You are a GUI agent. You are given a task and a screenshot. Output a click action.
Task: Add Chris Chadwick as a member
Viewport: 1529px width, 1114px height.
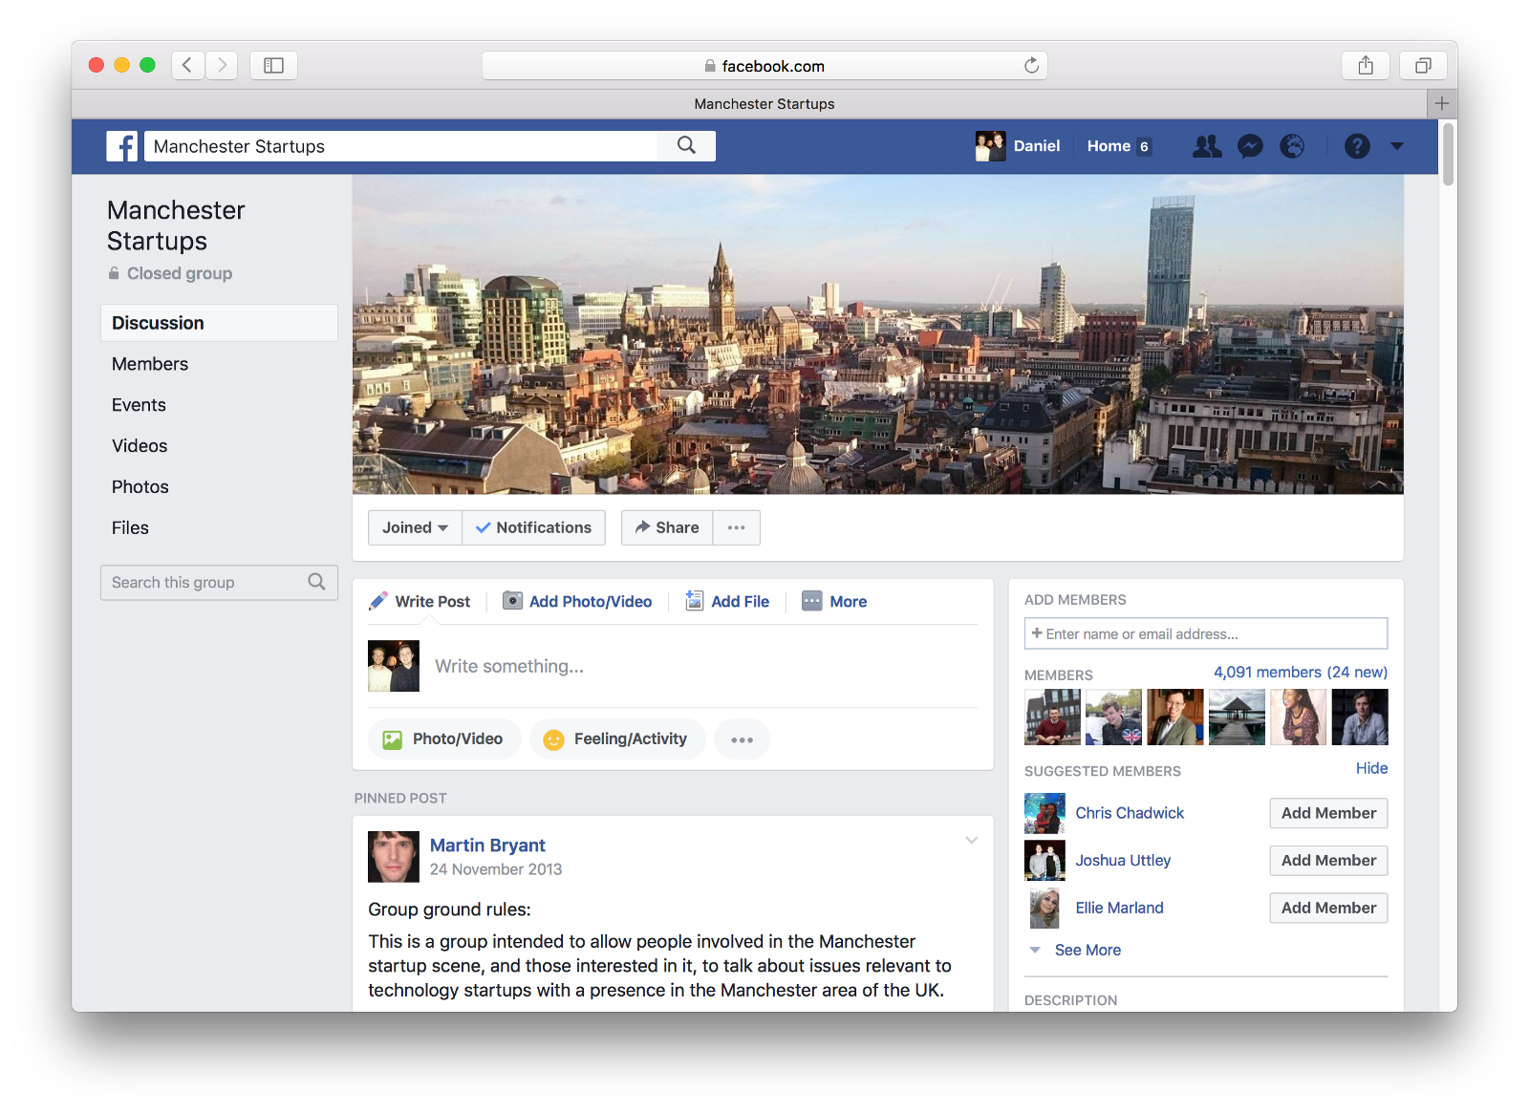(x=1328, y=813)
